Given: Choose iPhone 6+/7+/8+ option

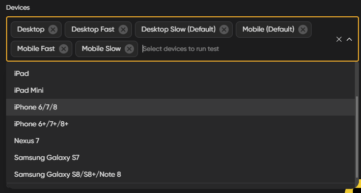Looking at the screenshot, I should (180, 124).
